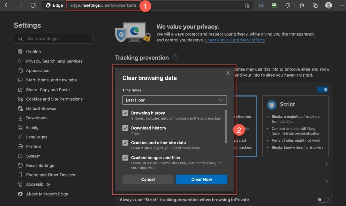The image size is (346, 206).
Task: Click the Appearance palette sidebar icon
Action: [x=20, y=70]
